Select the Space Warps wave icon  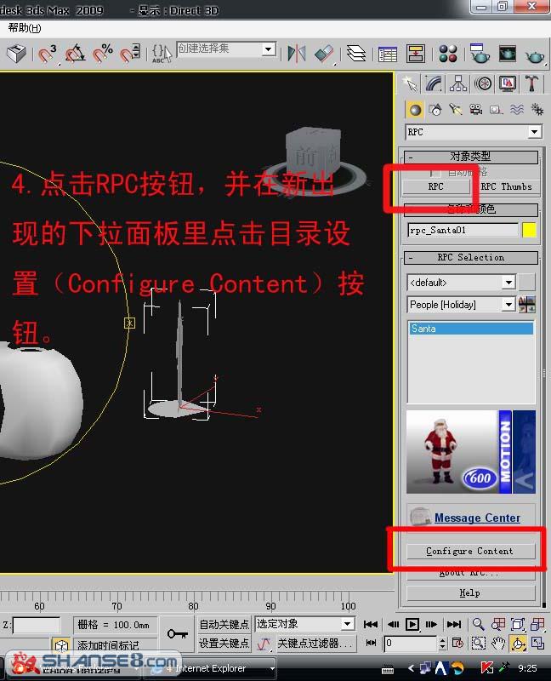[x=517, y=110]
